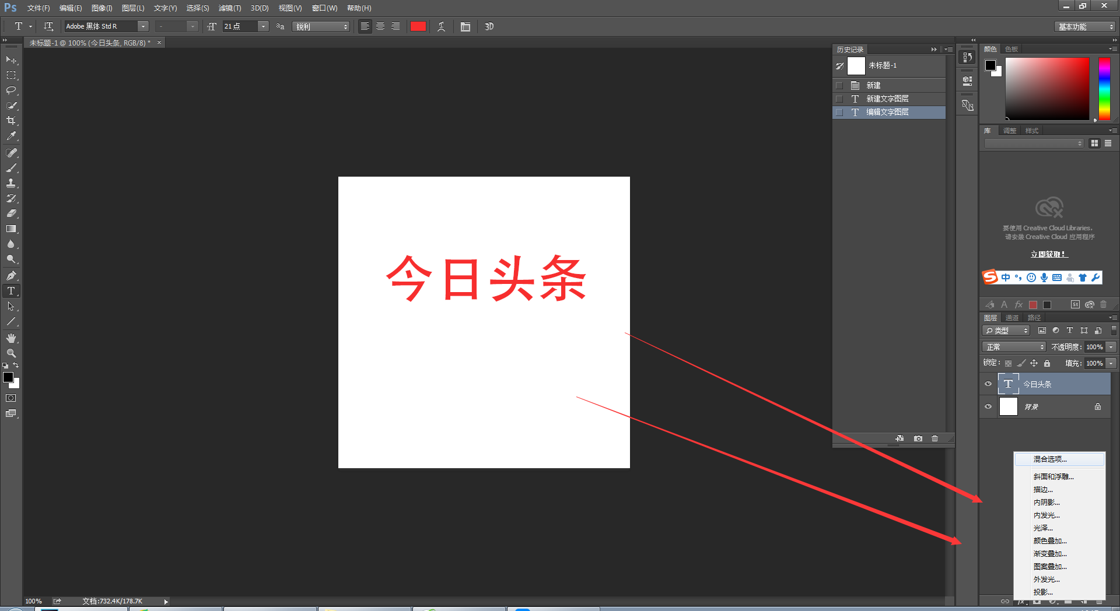Select 新建文字图层 history state
Screen dimensions: 1120x611
(889, 99)
